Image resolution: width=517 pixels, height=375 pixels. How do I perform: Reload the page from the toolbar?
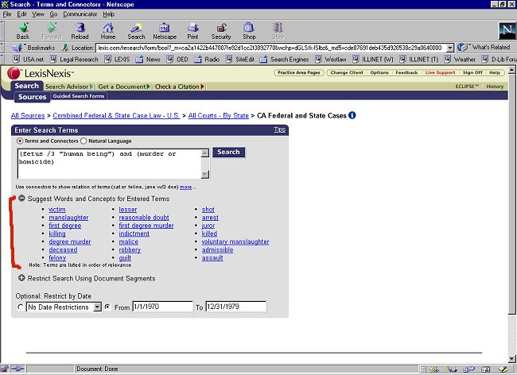[80, 31]
